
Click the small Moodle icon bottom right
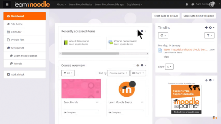(215, 118)
